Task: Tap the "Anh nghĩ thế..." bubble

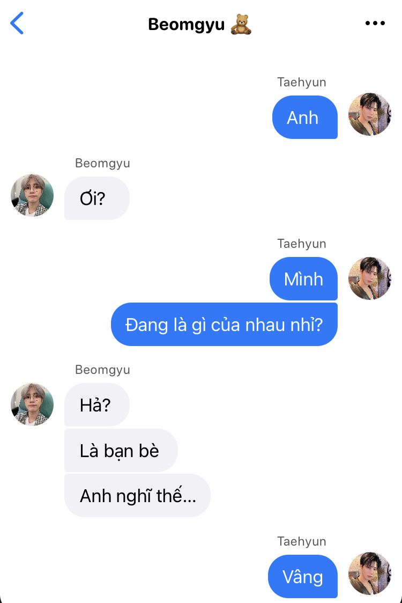Action: [x=137, y=496]
